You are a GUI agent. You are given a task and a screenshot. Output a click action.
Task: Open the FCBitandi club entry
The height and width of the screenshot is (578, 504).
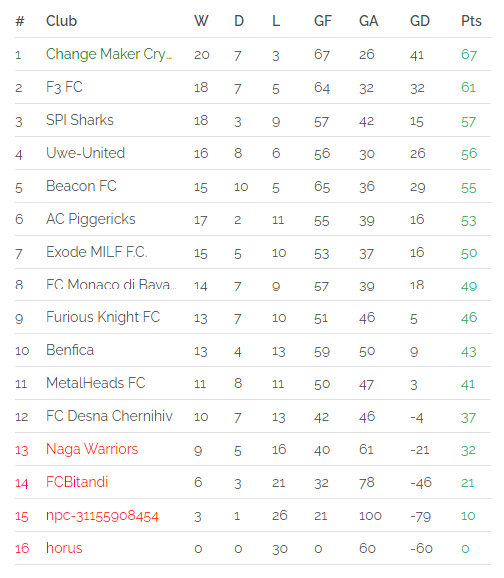pos(77,482)
